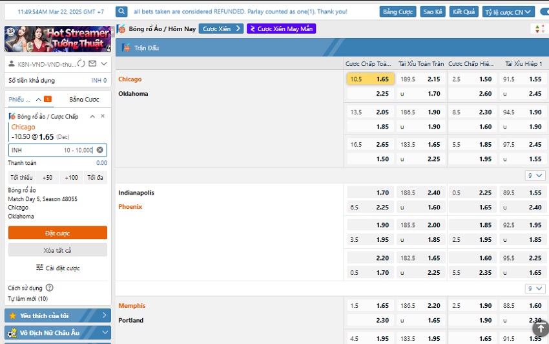Click the virtual basketball icon beside Bóng rổ Ảo

pyautogui.click(x=121, y=28)
